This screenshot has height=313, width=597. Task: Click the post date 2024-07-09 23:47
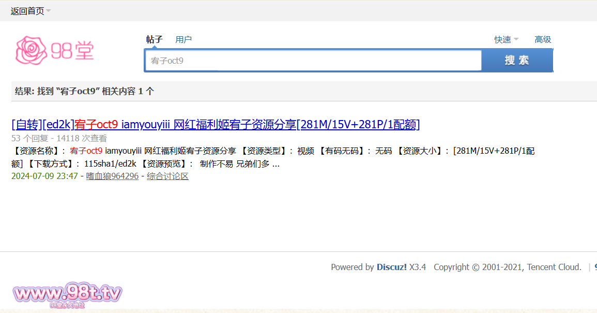(x=44, y=176)
